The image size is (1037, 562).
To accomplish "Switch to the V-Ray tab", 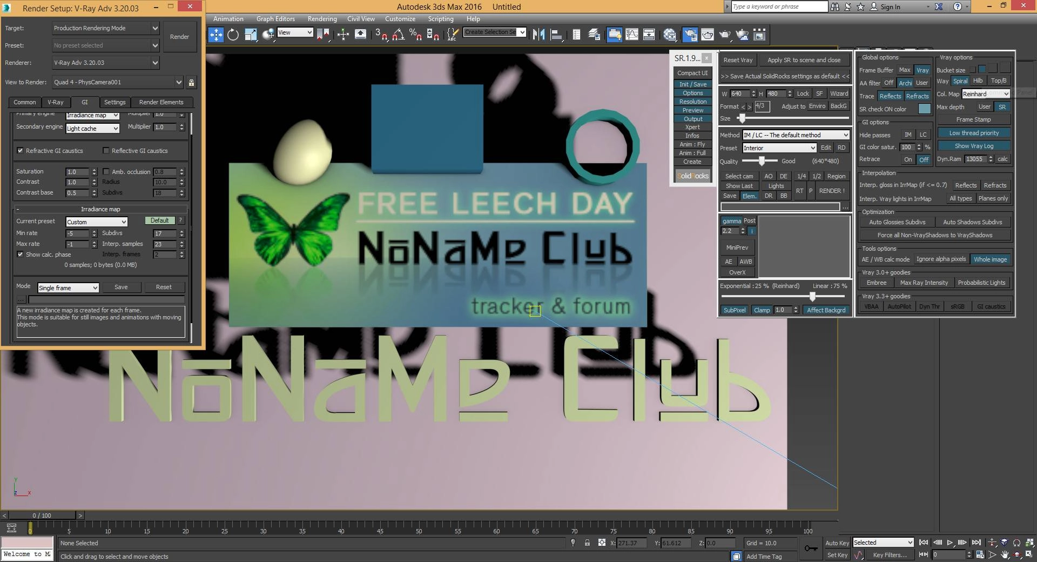I will click(x=56, y=102).
